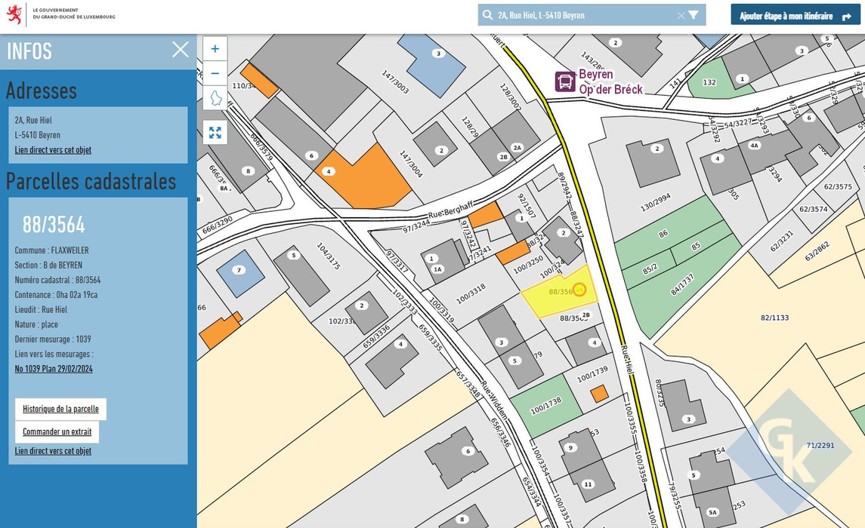Open the search filter funnel

click(694, 15)
